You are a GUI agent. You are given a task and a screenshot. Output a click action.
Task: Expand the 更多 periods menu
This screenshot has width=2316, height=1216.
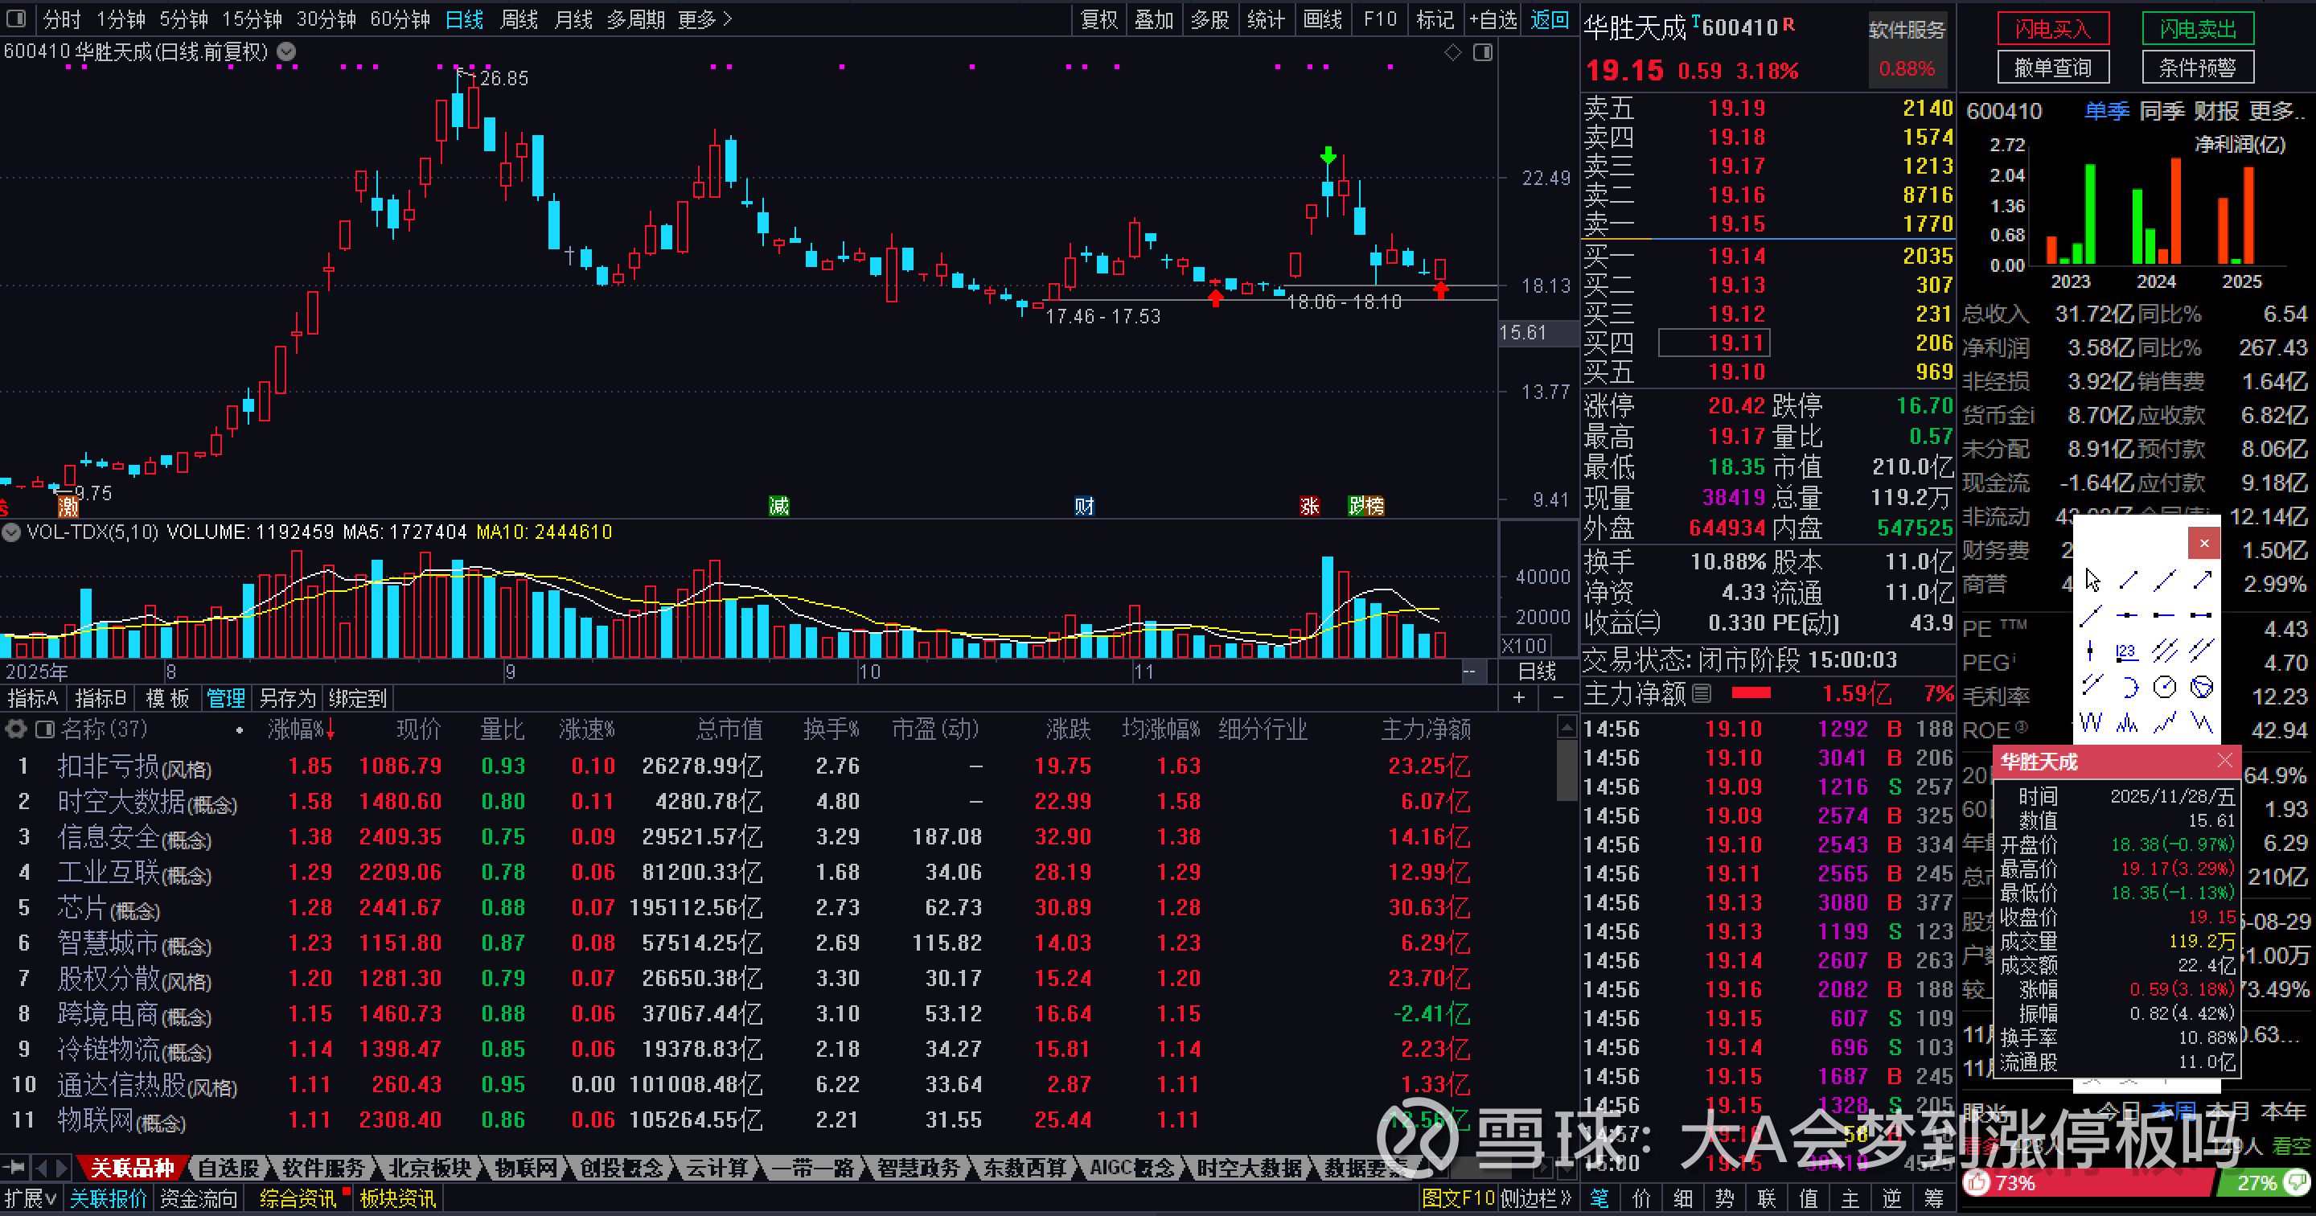705,18
